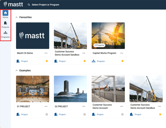Click the search magnifier icon
166x128 pixels.
[x=29, y=5]
